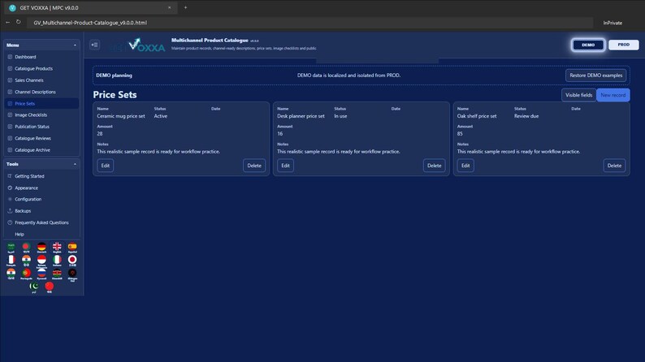
Task: Open Image Checklists
Action: [41, 115]
